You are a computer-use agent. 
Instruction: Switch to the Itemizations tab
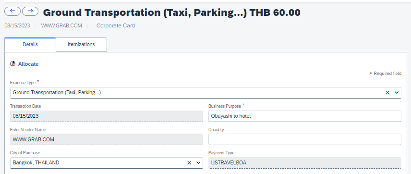pos(81,44)
